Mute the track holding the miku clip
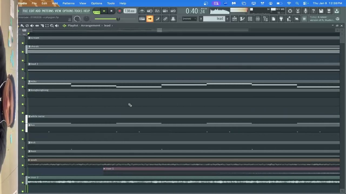The image size is (346, 194). [x=23, y=87]
